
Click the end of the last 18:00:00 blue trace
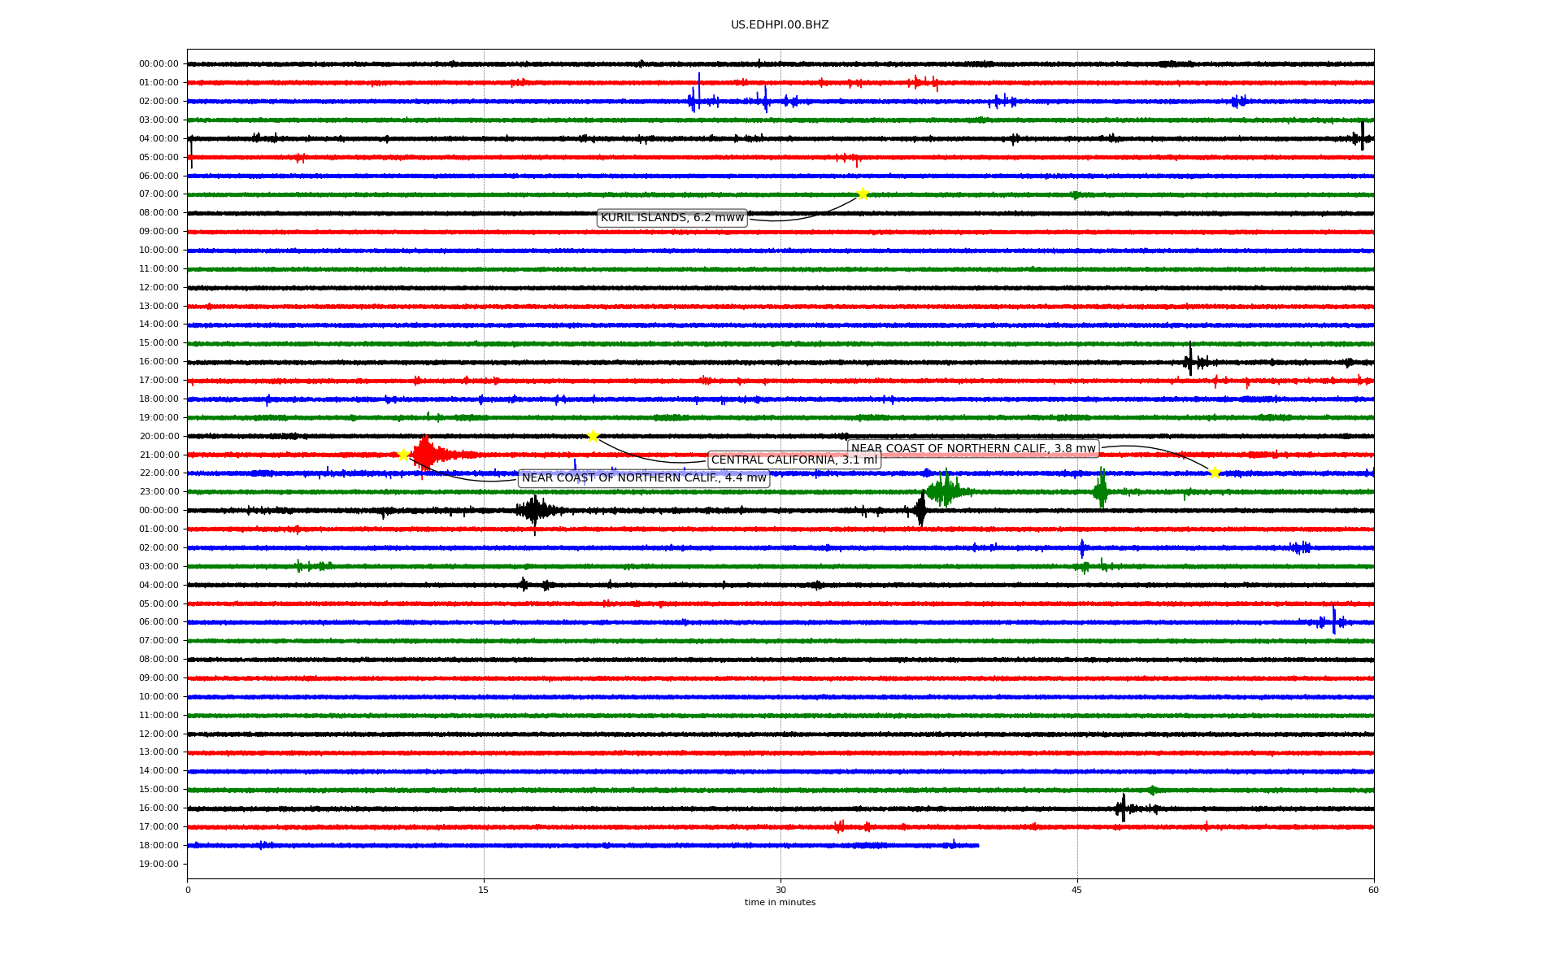tap(977, 846)
